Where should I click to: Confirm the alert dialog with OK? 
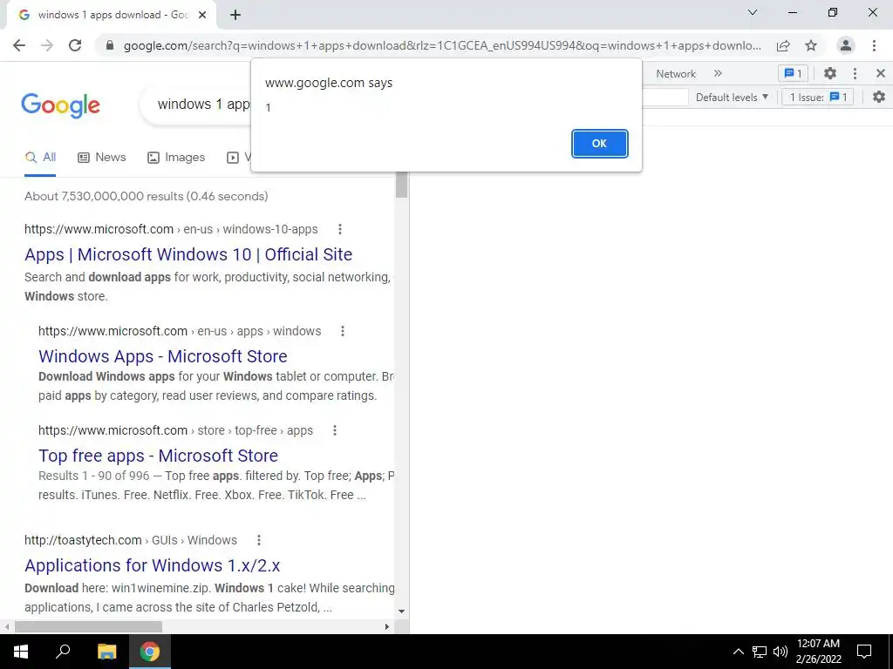tap(599, 144)
